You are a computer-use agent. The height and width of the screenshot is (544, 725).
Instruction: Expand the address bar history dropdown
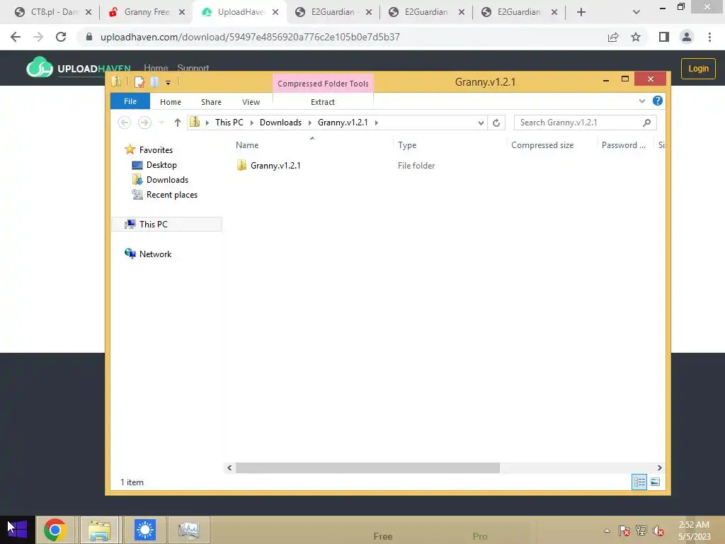coord(481,123)
